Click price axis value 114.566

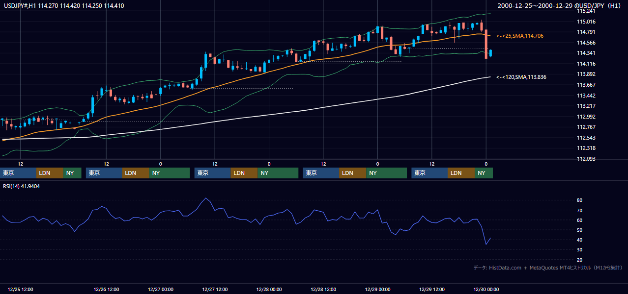pos(586,43)
